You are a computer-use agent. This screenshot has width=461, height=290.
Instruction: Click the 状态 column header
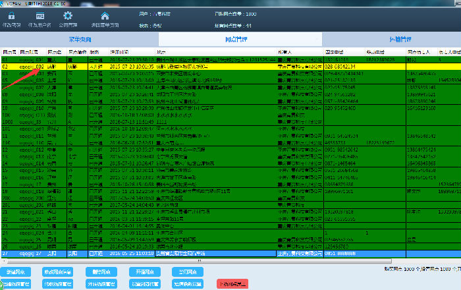click(95, 51)
